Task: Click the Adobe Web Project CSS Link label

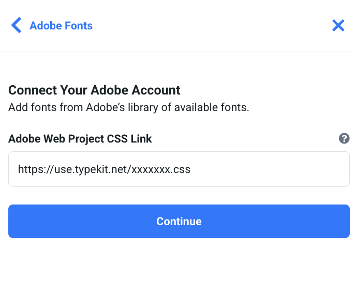Action: pos(80,138)
